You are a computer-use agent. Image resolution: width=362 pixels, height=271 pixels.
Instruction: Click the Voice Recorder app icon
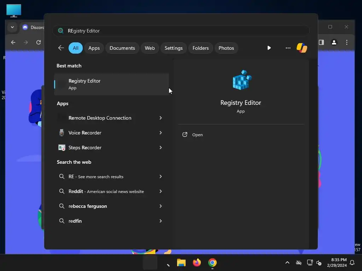(x=62, y=133)
